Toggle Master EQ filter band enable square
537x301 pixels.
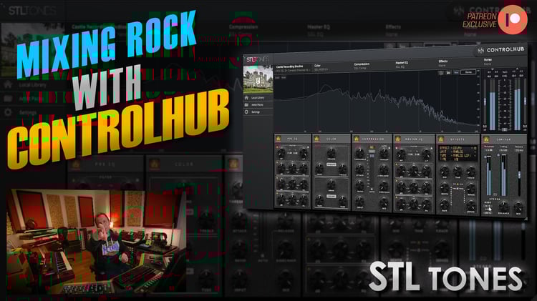pyautogui.click(x=396, y=148)
